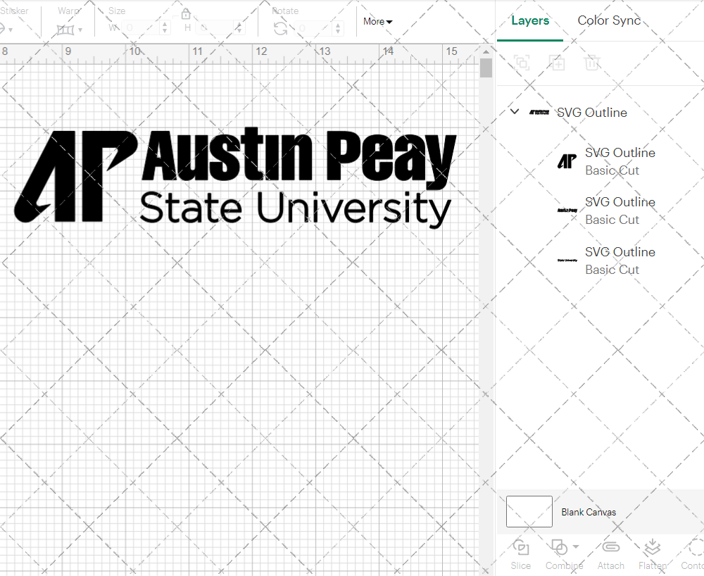Collapse the SVG Outline group

pos(514,111)
